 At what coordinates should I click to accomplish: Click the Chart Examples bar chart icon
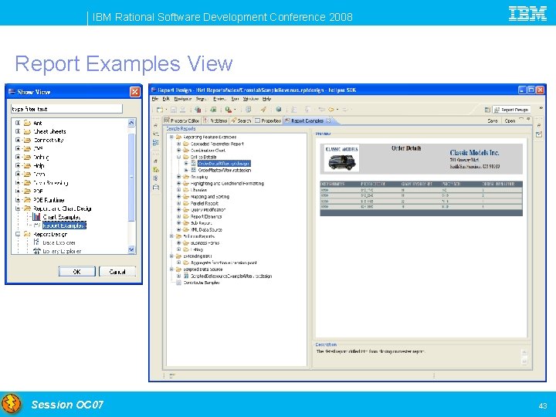(36, 217)
